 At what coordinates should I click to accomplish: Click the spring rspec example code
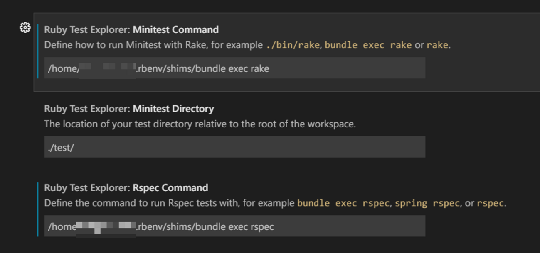pos(427,203)
